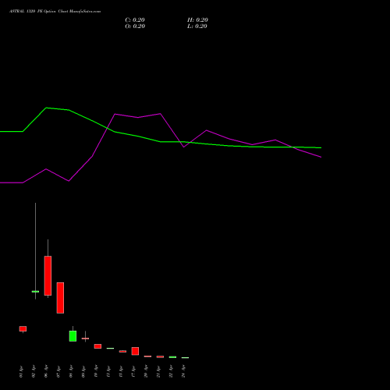The image size is (390, 390).
Task: Select the 06 Apr date label
Action: [x=46, y=371]
